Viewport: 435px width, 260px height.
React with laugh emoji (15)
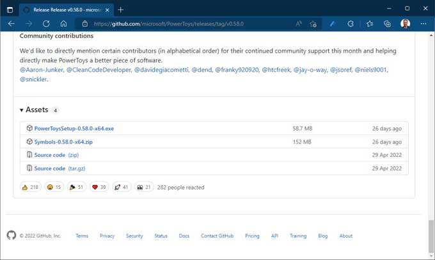[x=54, y=187]
